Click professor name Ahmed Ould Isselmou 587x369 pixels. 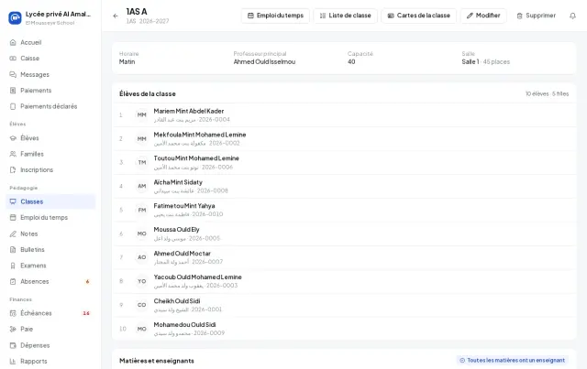click(264, 61)
